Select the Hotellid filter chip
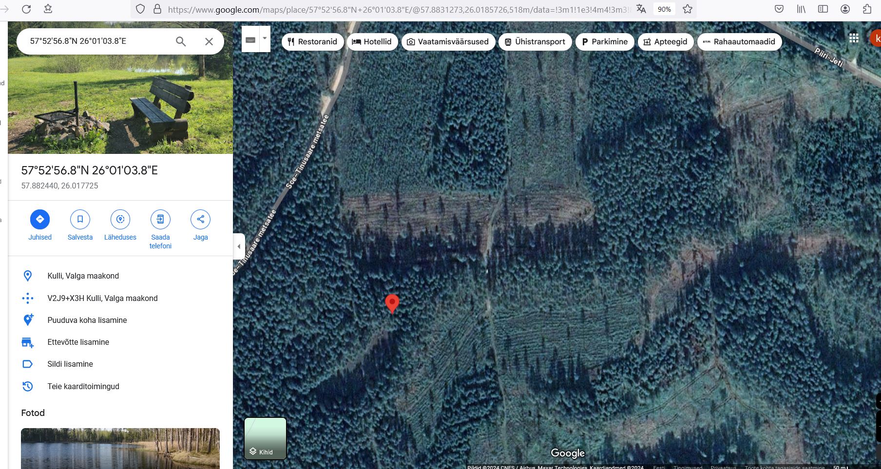Screen dimensions: 881x469 (372, 42)
